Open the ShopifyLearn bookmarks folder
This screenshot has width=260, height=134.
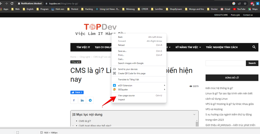(174, 9)
